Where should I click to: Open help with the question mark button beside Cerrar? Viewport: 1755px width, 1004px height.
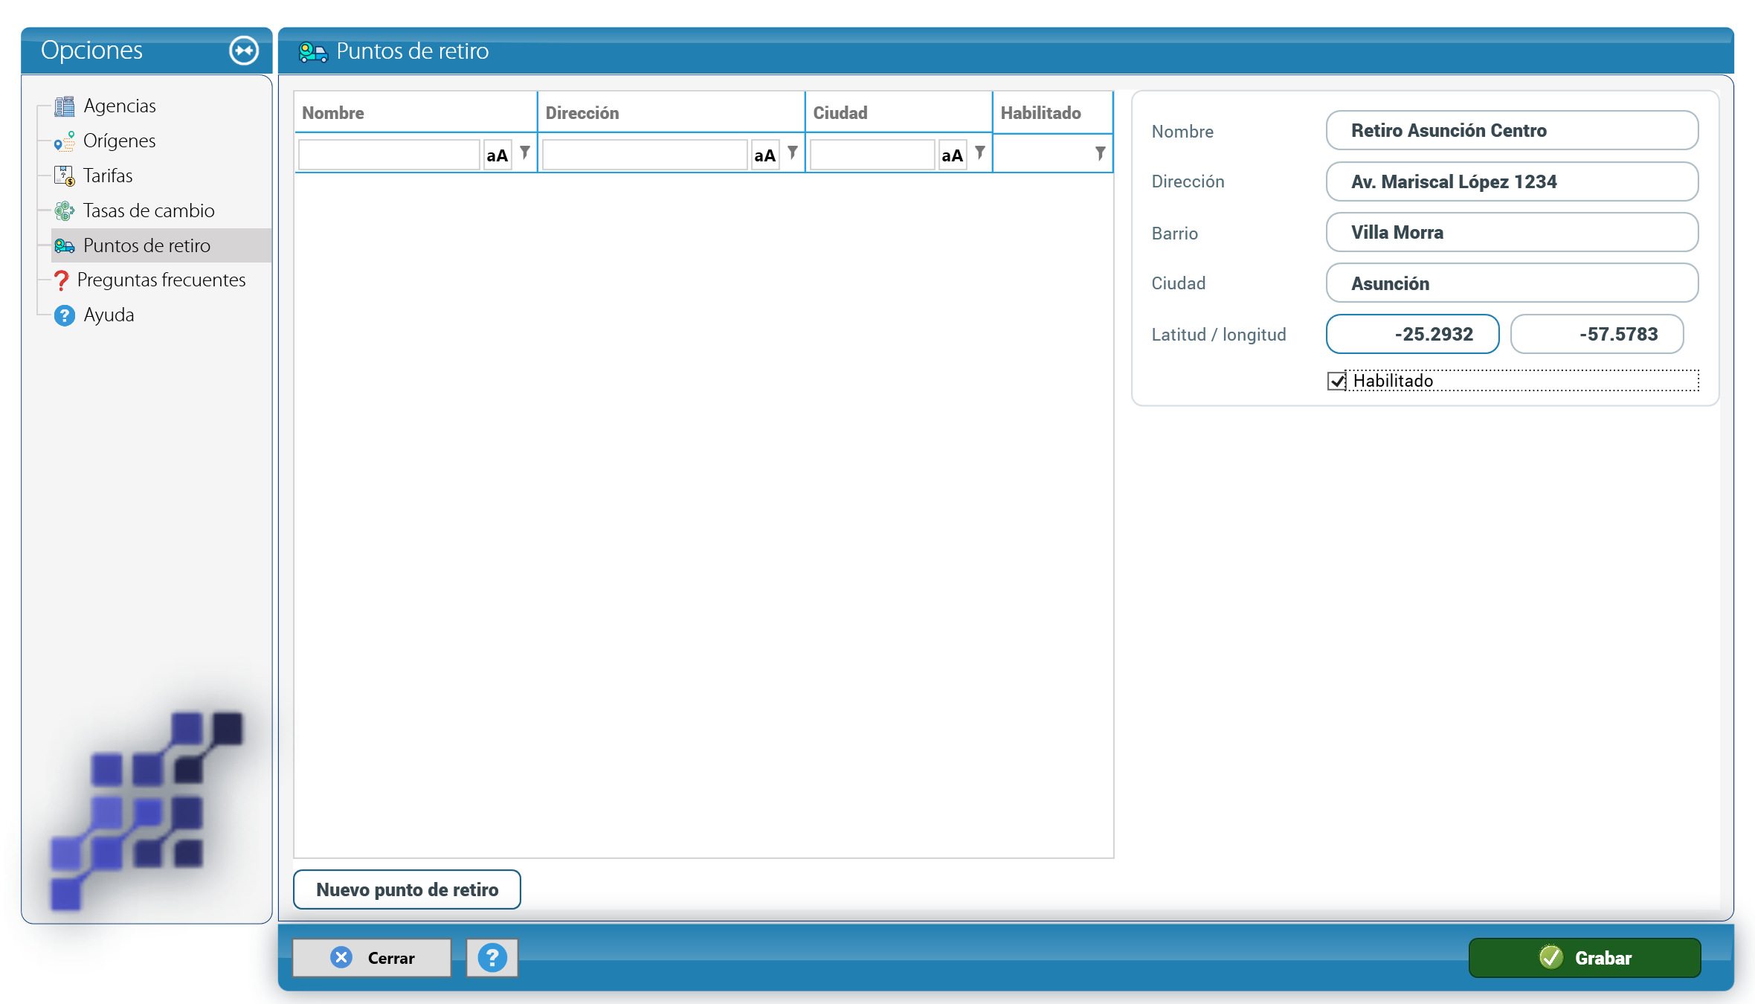tap(492, 958)
